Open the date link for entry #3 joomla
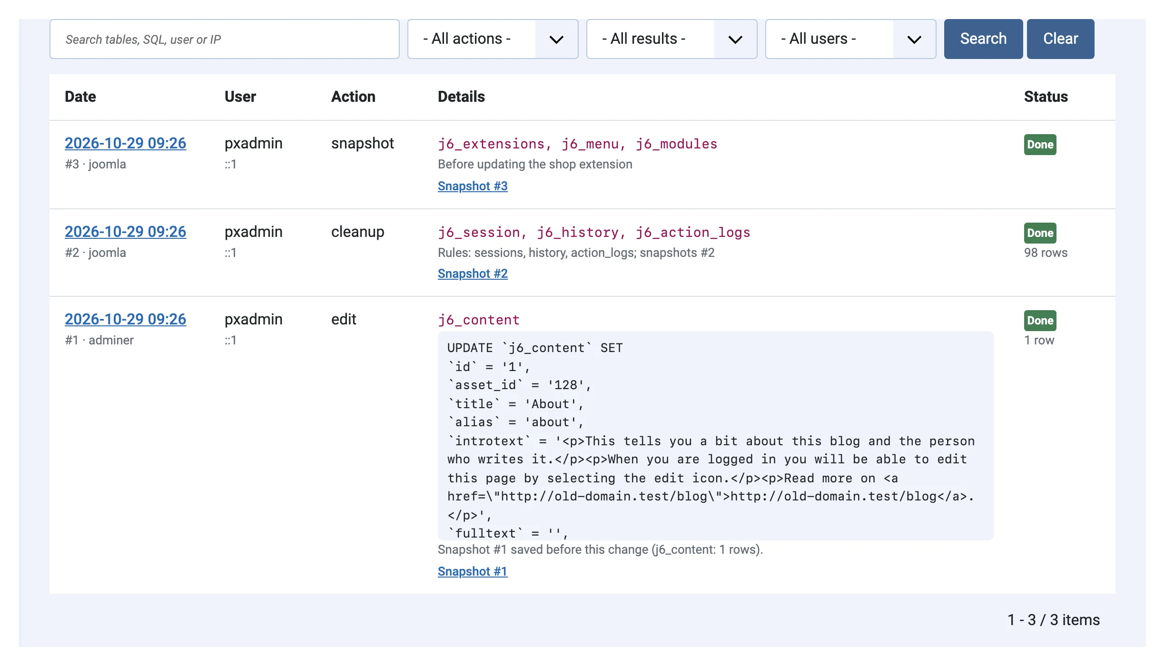1165x666 pixels. pyautogui.click(x=125, y=143)
